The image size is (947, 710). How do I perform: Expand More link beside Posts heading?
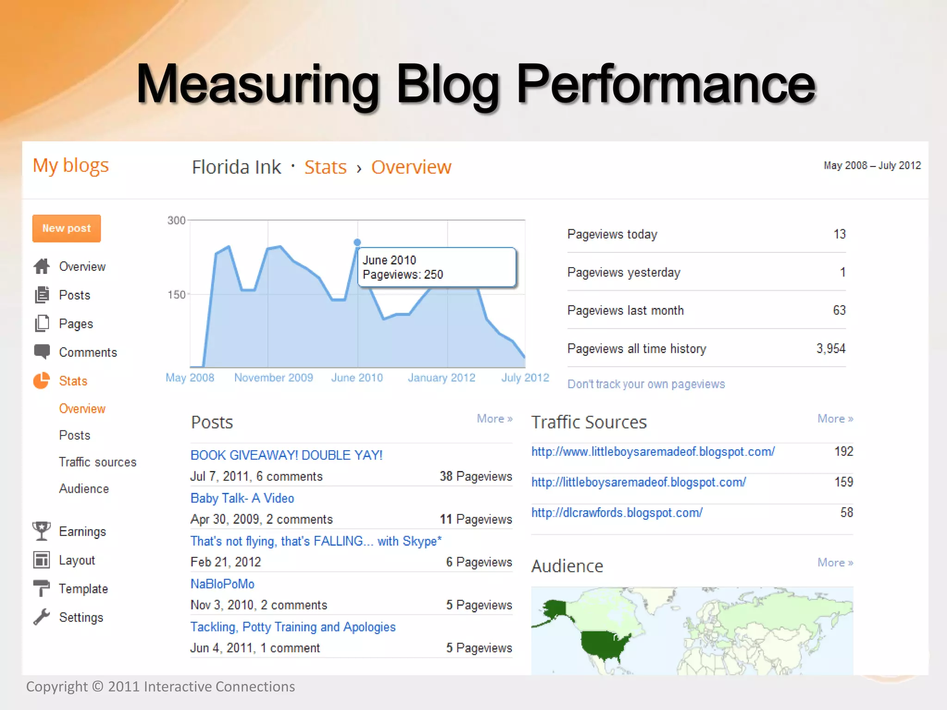(494, 419)
